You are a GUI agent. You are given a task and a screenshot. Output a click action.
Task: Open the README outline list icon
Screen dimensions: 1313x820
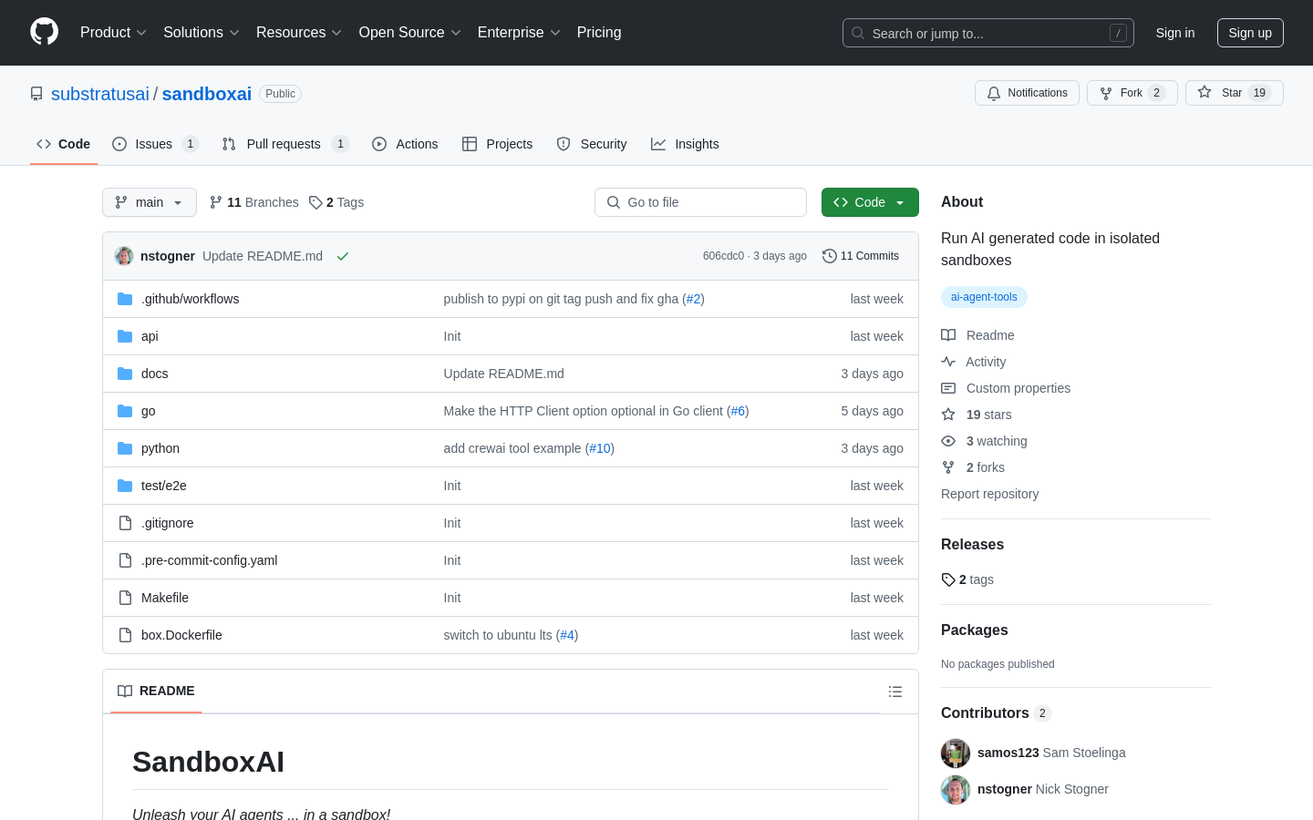pos(895,692)
